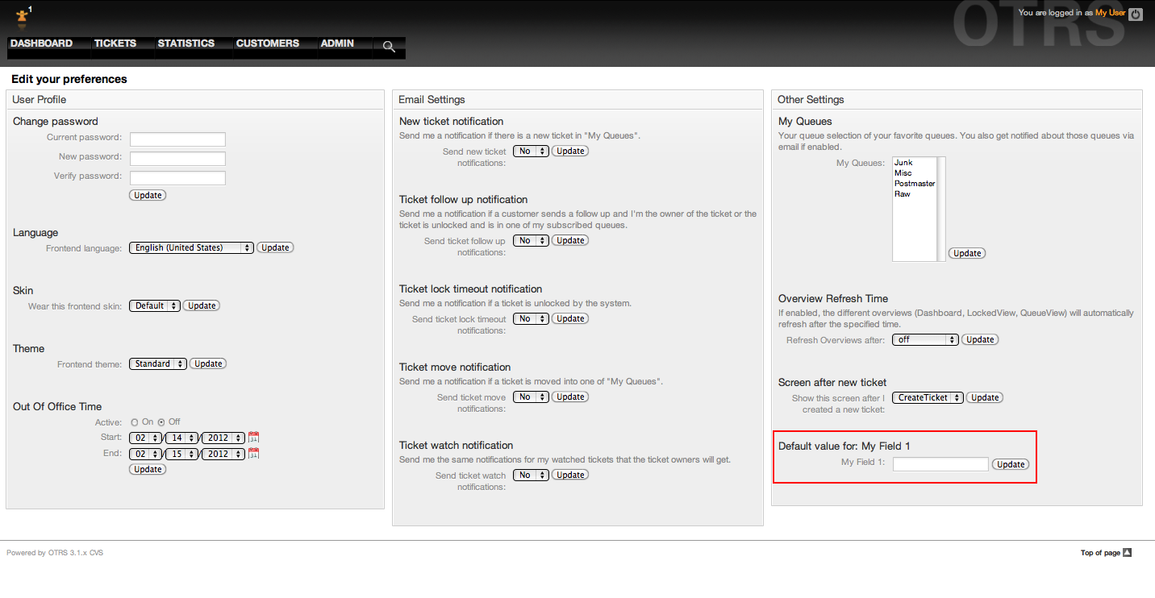
Task: Open the frontend skin dropdown
Action: 155,306
